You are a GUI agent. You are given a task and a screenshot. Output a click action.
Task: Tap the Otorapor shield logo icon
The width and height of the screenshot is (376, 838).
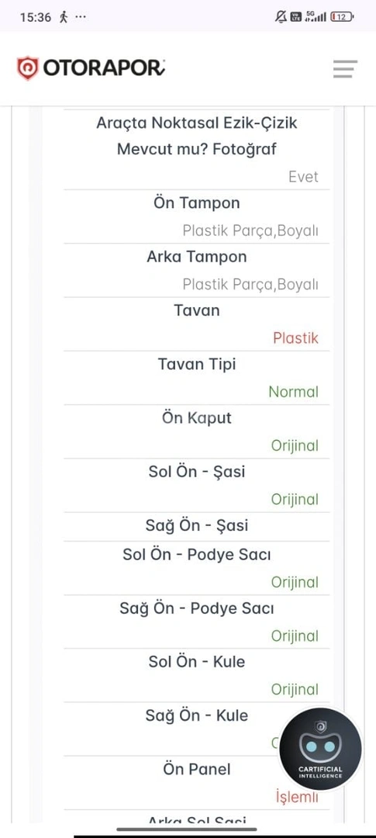coord(28,68)
